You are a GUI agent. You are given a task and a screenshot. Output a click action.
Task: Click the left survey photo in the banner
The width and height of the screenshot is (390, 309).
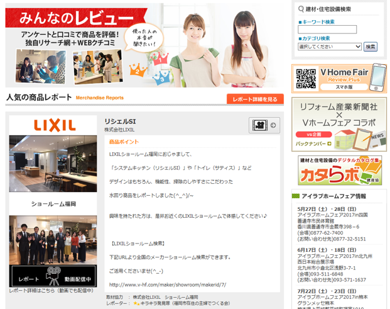(x=41, y=66)
